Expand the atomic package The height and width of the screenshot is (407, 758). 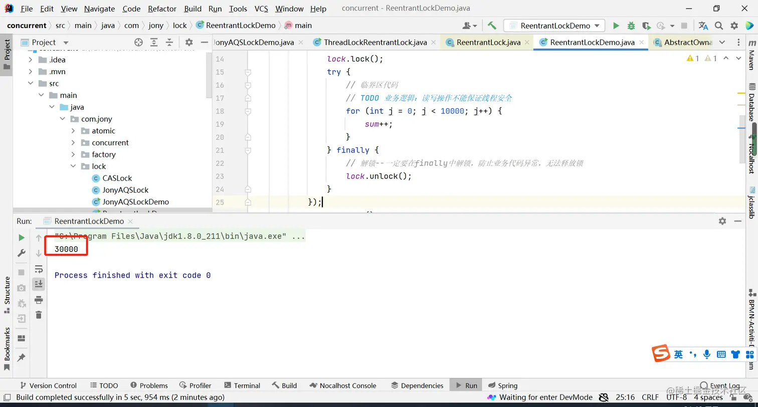click(x=73, y=131)
